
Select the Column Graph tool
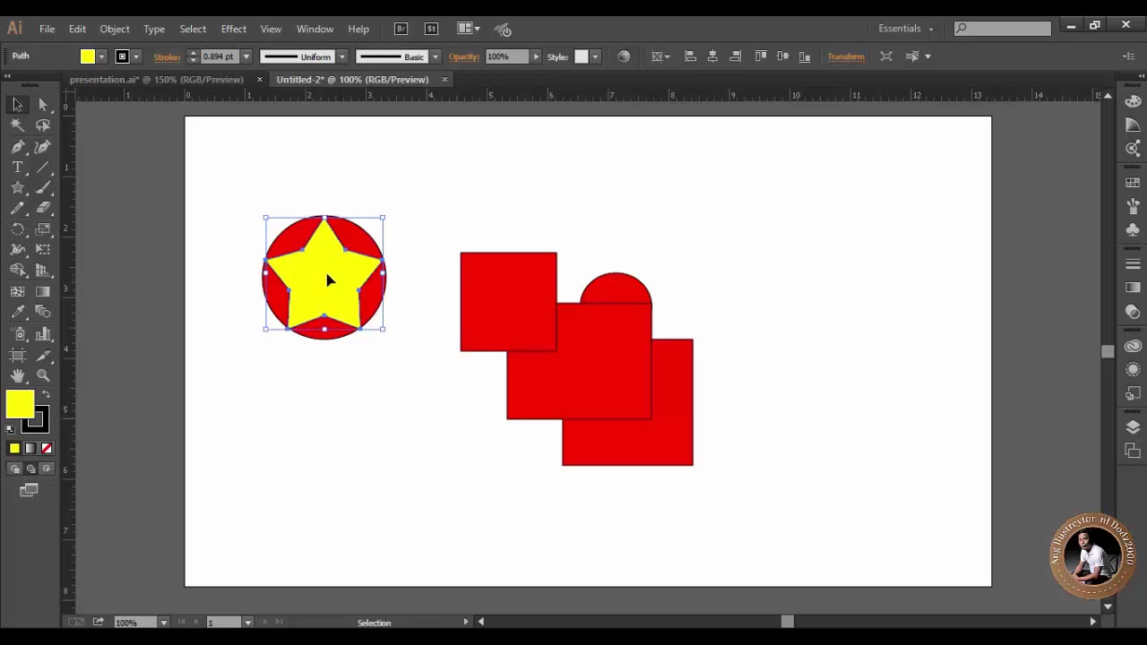[x=43, y=334]
